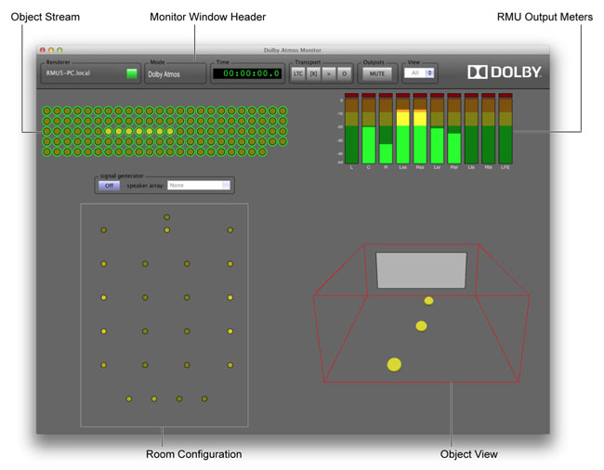Click the smallest yellow object nearest the screen
604x470 pixels.
428,301
